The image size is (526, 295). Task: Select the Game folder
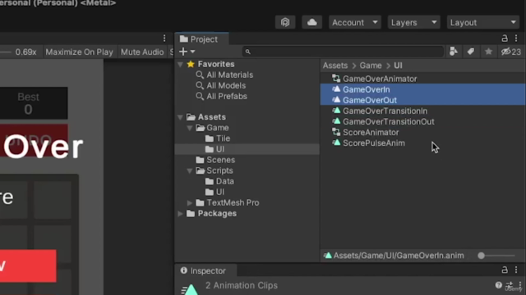pos(217,128)
